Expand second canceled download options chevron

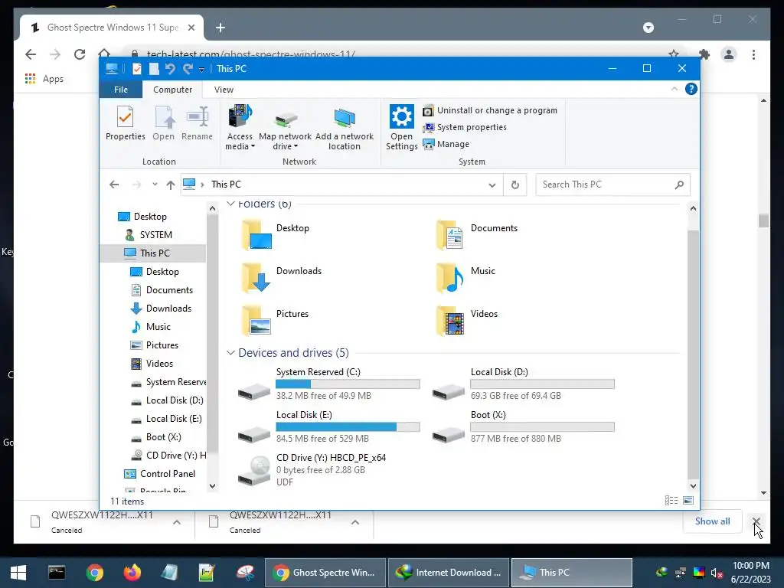pyautogui.click(x=355, y=522)
